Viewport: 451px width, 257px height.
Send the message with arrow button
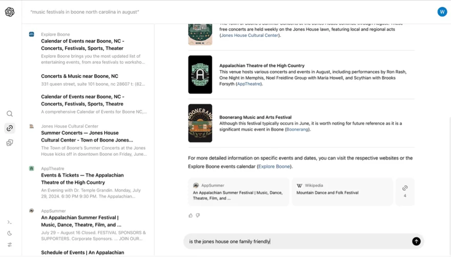[416, 241]
